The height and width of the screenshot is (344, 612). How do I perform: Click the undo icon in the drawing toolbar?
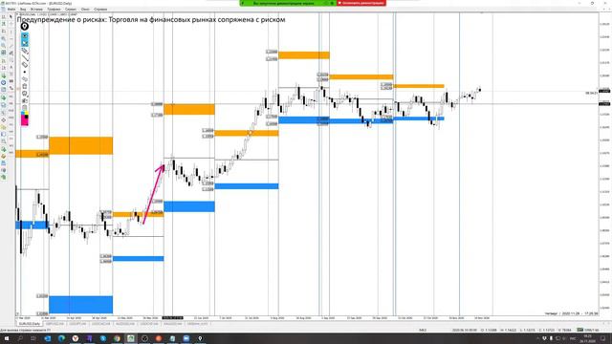25,94
